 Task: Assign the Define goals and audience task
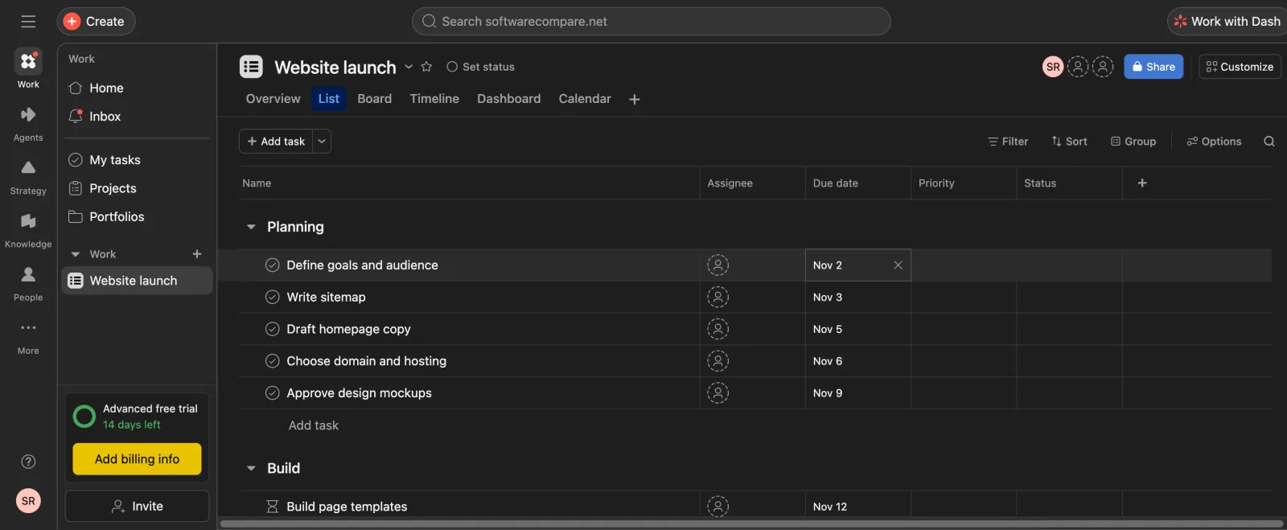718,265
